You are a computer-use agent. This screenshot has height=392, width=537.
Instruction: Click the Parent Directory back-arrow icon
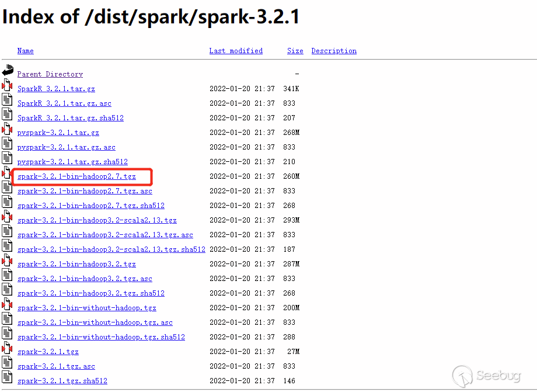(x=8, y=70)
